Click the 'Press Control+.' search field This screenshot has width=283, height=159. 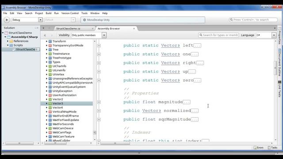click(253, 20)
